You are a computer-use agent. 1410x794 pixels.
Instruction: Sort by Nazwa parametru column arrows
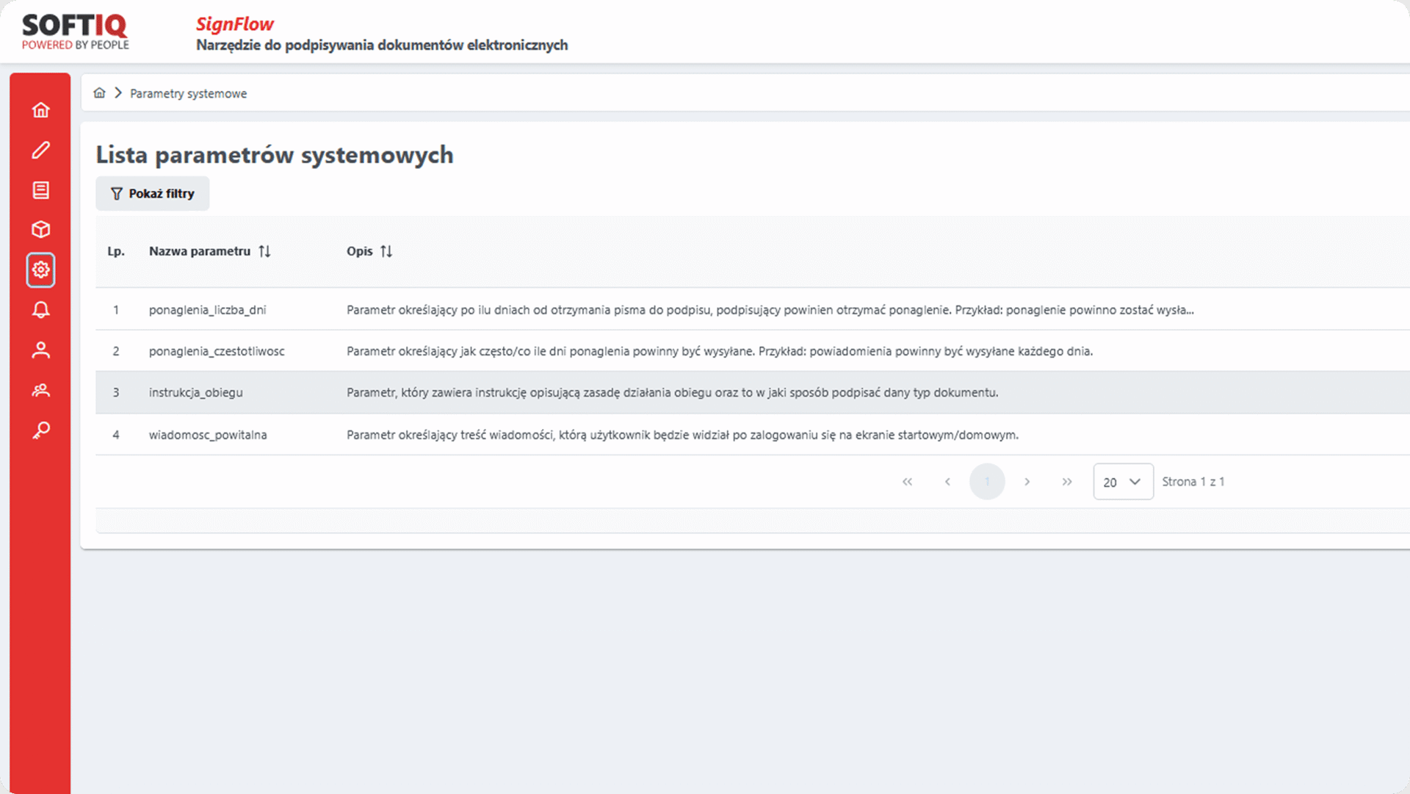(264, 251)
